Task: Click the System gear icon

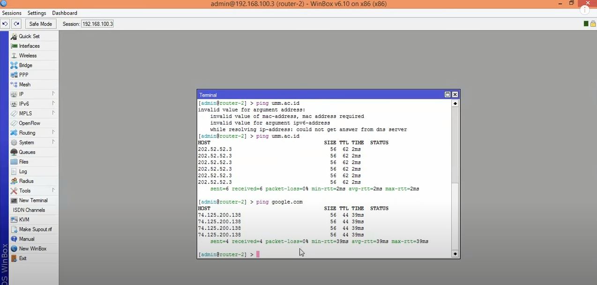Action: tap(14, 142)
